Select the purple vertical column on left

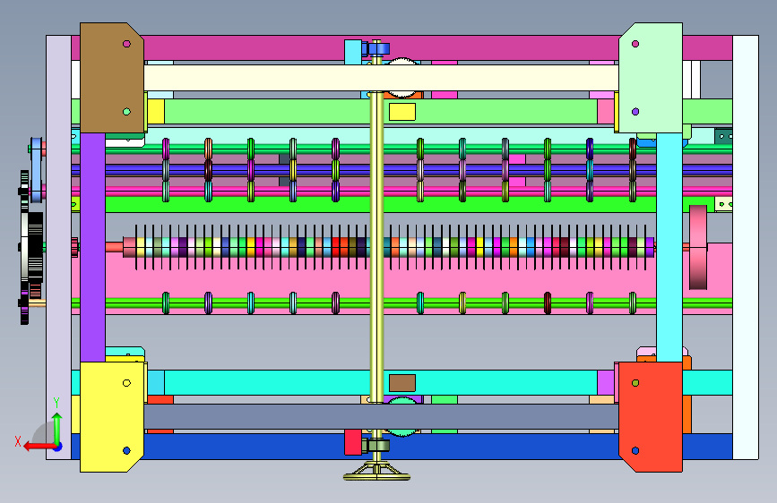coord(92,248)
